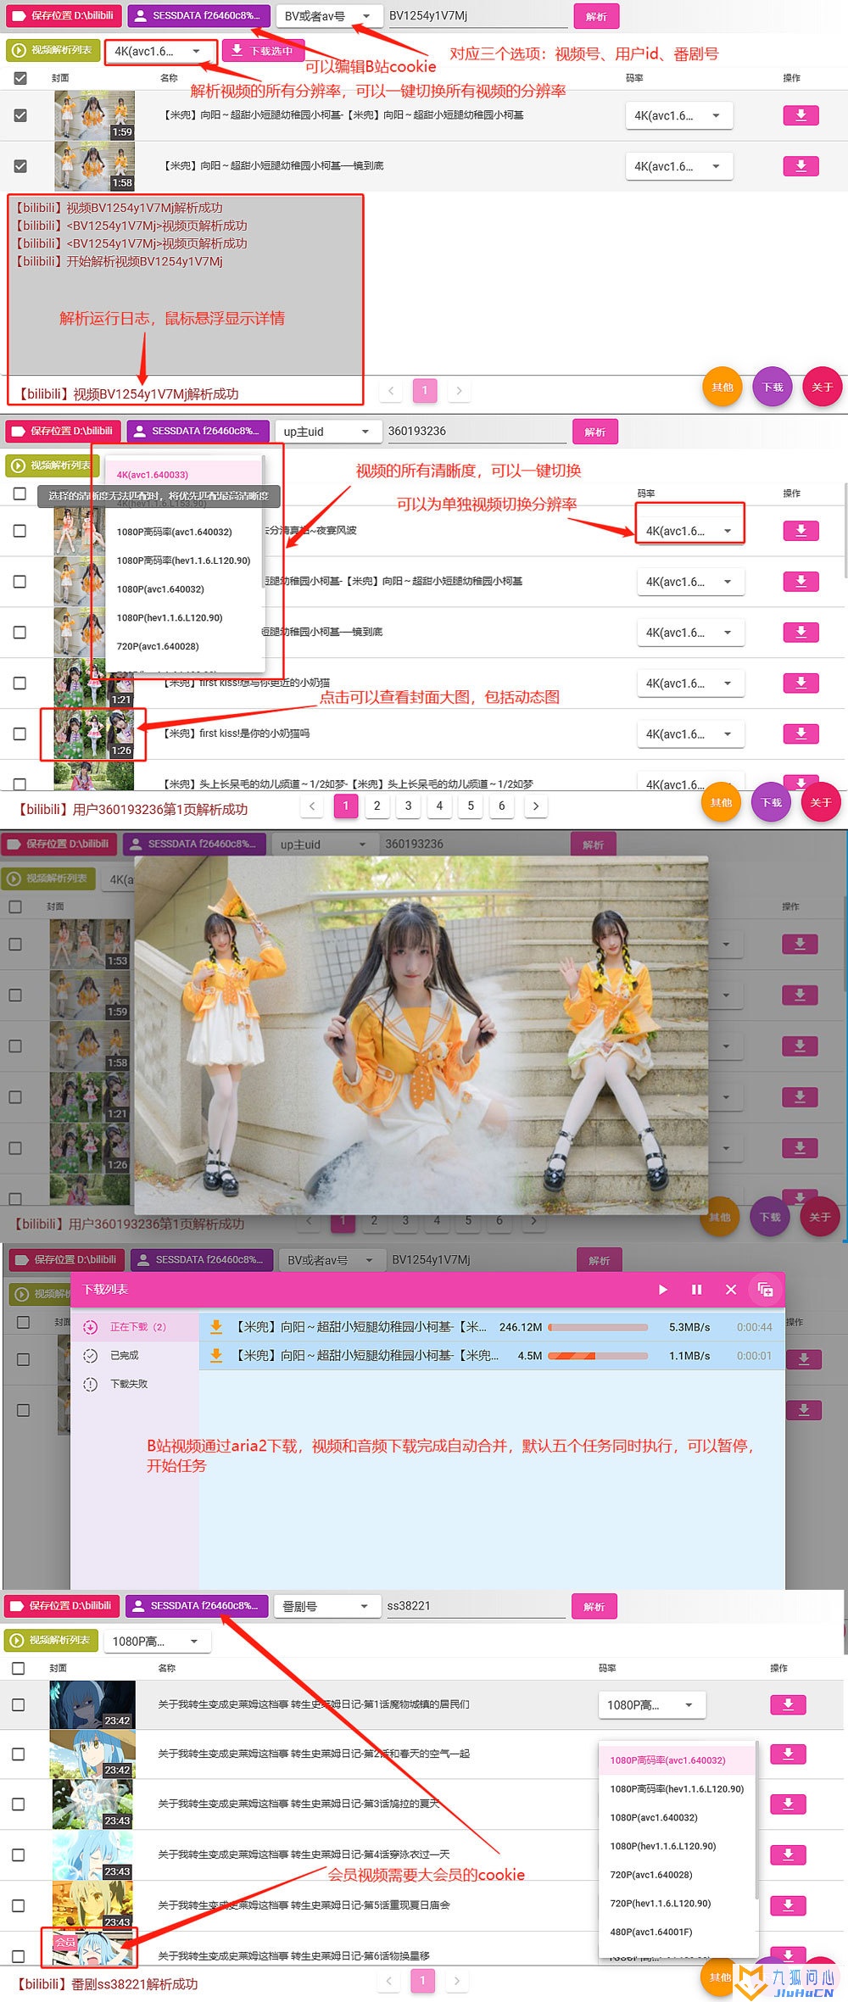Open quality dropdown in checked 1:59 thumbnail row
This screenshot has height=2002, width=848.
[678, 116]
